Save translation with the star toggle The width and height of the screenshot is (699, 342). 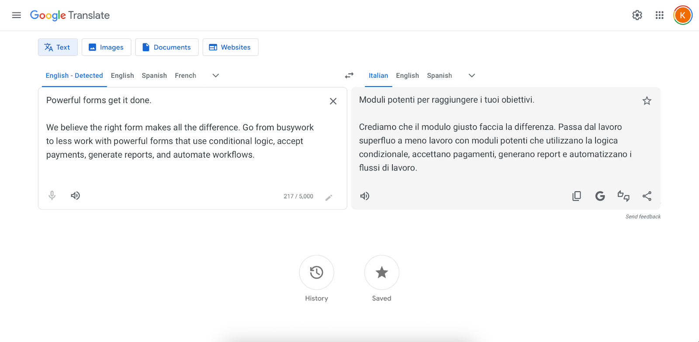coord(647,101)
